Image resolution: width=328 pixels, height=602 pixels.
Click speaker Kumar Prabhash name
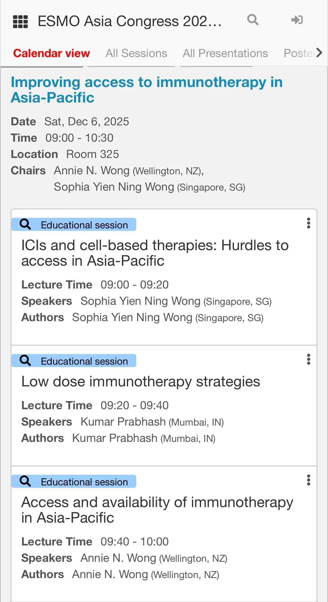click(123, 422)
